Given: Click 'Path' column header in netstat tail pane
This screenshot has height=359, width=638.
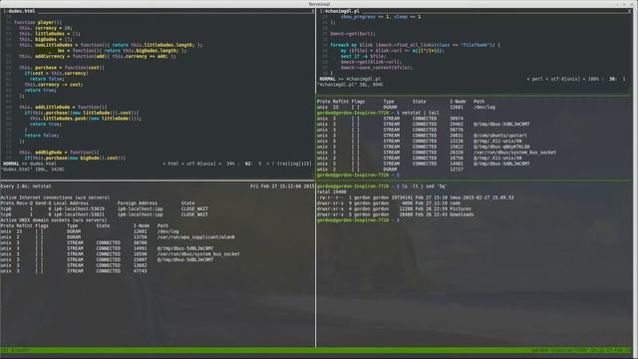Looking at the screenshot, I should click(478, 102).
